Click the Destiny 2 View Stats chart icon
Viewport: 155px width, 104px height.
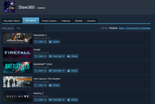[50, 100]
